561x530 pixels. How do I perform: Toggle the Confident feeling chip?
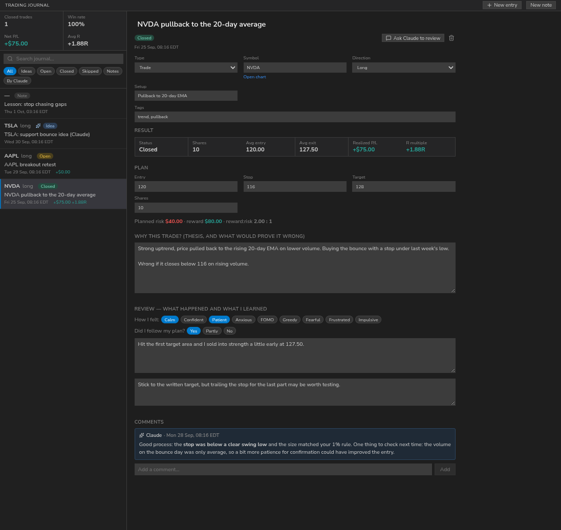(x=193, y=320)
